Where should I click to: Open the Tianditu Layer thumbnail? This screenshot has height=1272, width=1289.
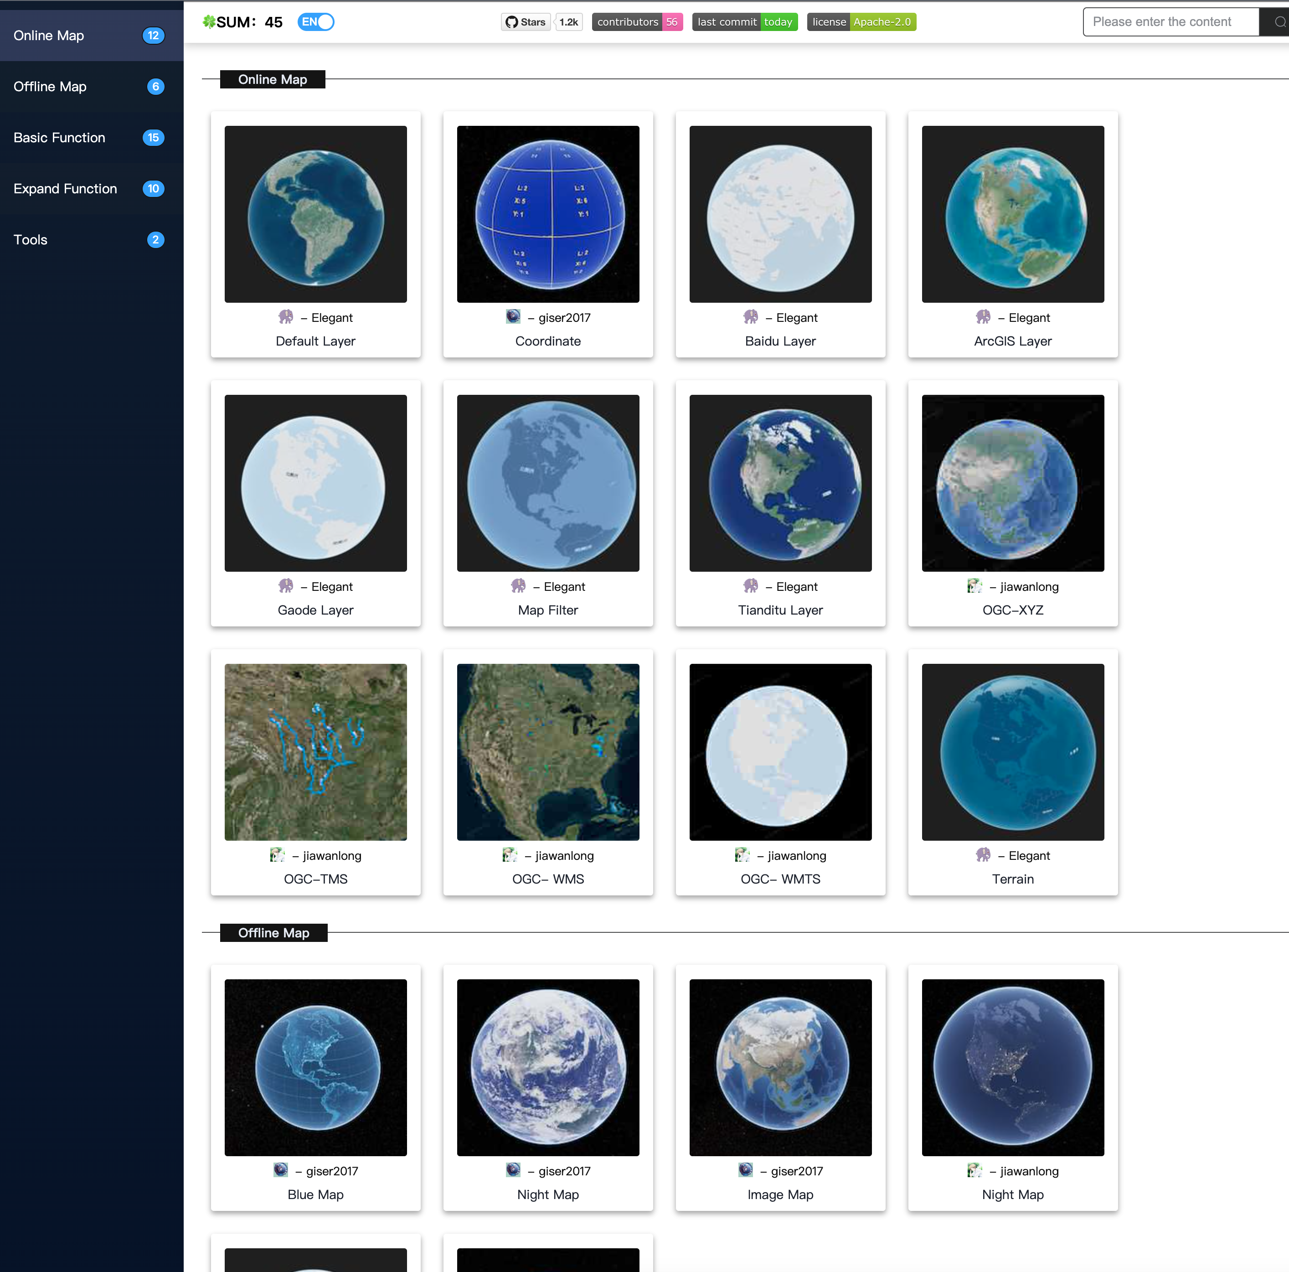click(x=781, y=483)
